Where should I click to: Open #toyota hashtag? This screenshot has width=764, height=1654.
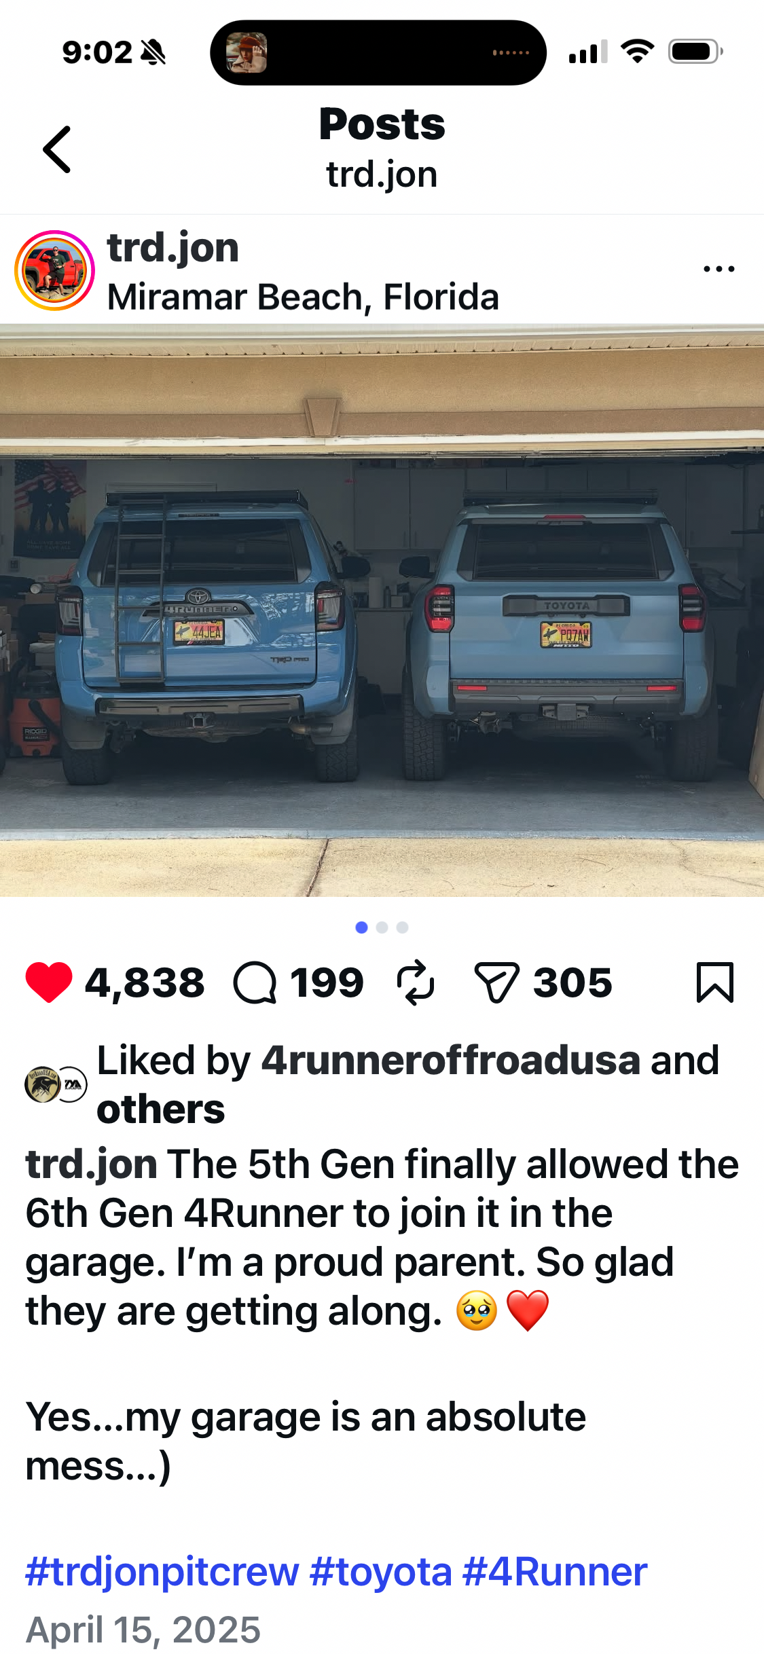[x=381, y=1572]
